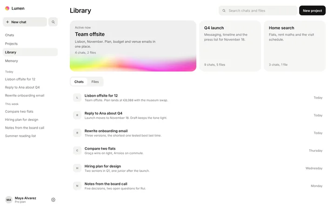Open the Home search project card
This screenshot has width=335, height=209.
[295, 46]
